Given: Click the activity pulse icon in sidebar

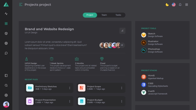Looking at the screenshot, I should coord(6,14).
